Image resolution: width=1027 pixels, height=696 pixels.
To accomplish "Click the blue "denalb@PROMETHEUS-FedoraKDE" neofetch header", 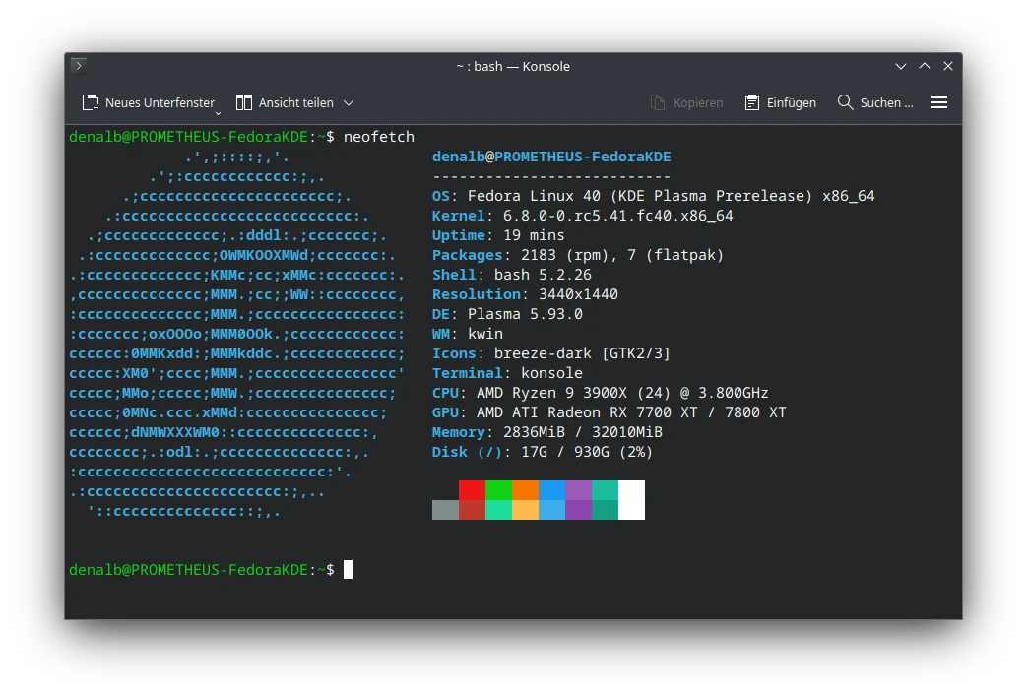I will pos(551,158).
